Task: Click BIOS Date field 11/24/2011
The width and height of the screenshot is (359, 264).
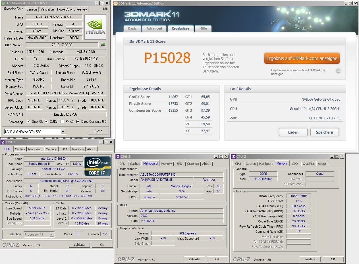Action: click(x=181, y=221)
